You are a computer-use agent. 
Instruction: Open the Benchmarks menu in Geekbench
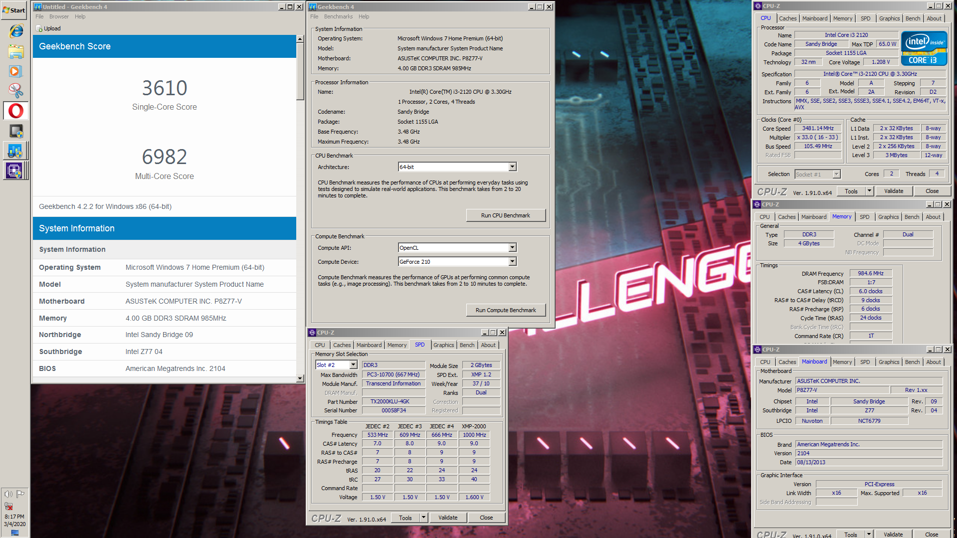click(x=338, y=16)
